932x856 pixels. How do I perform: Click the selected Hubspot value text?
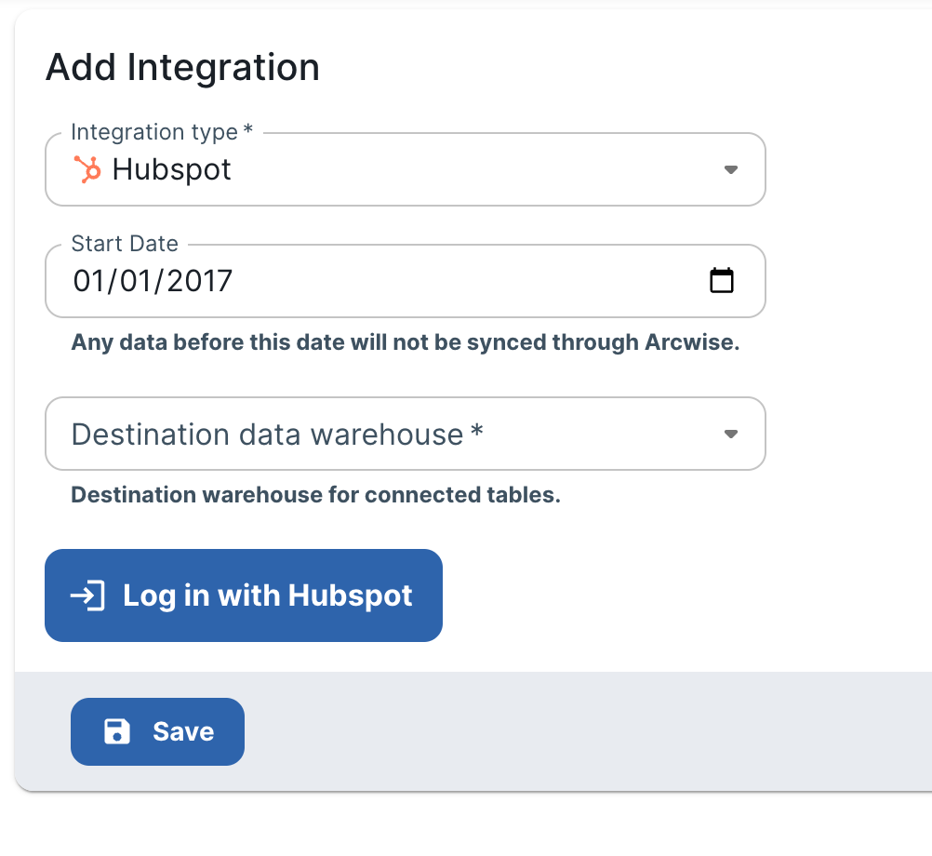tap(172, 169)
